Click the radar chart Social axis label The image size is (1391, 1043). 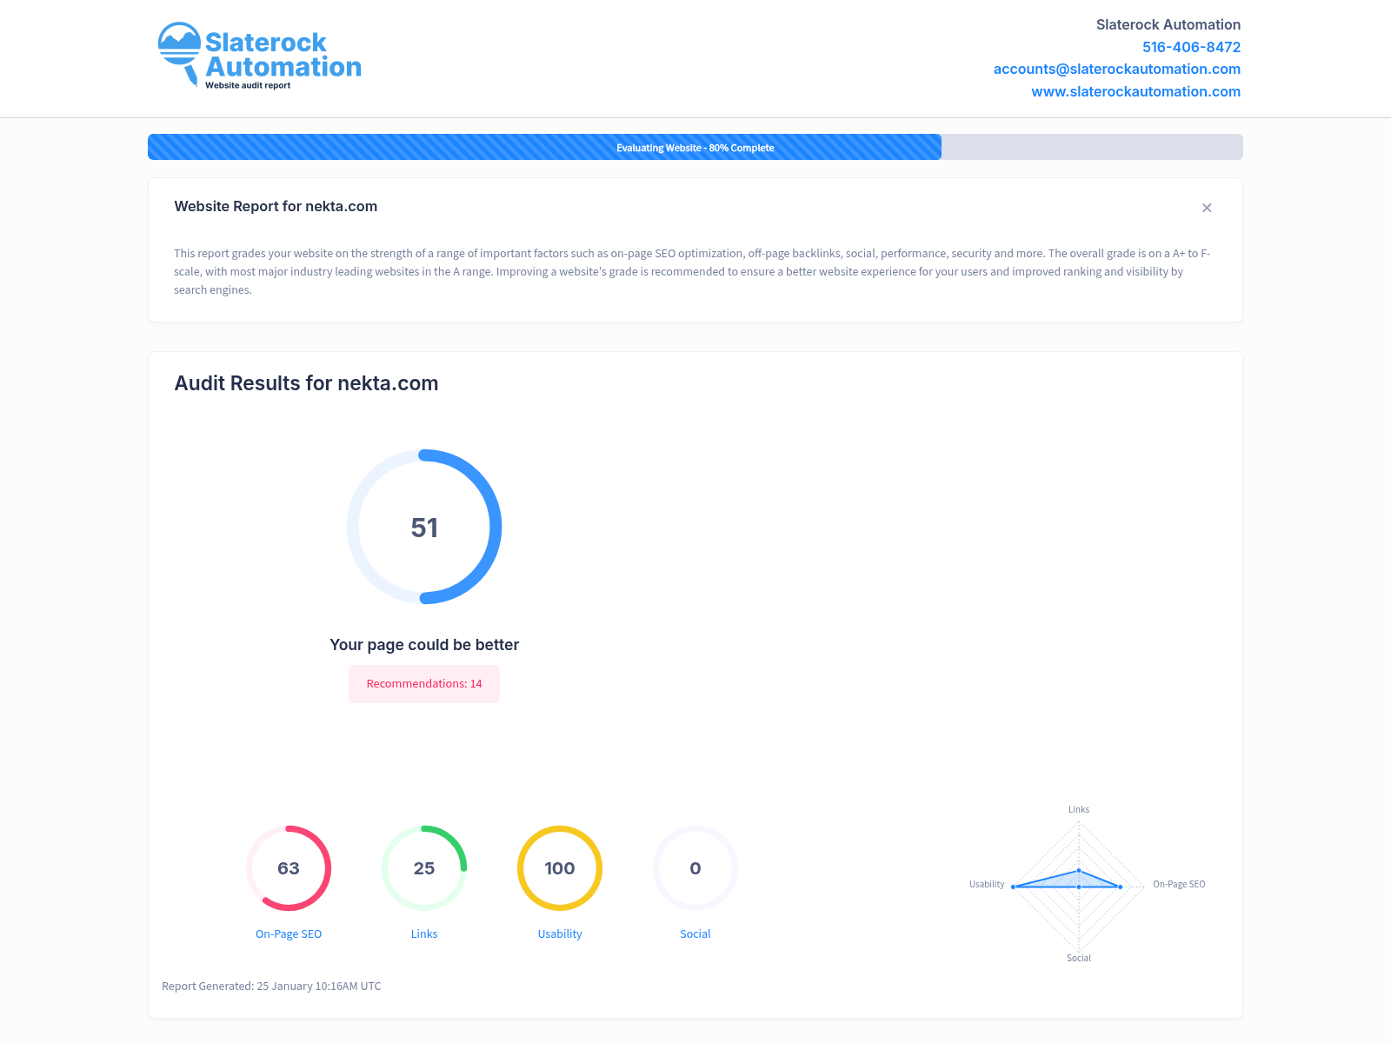(x=1079, y=958)
